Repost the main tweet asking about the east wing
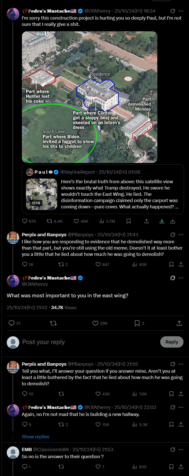This screenshot has width=189, height=476. pos(53,323)
